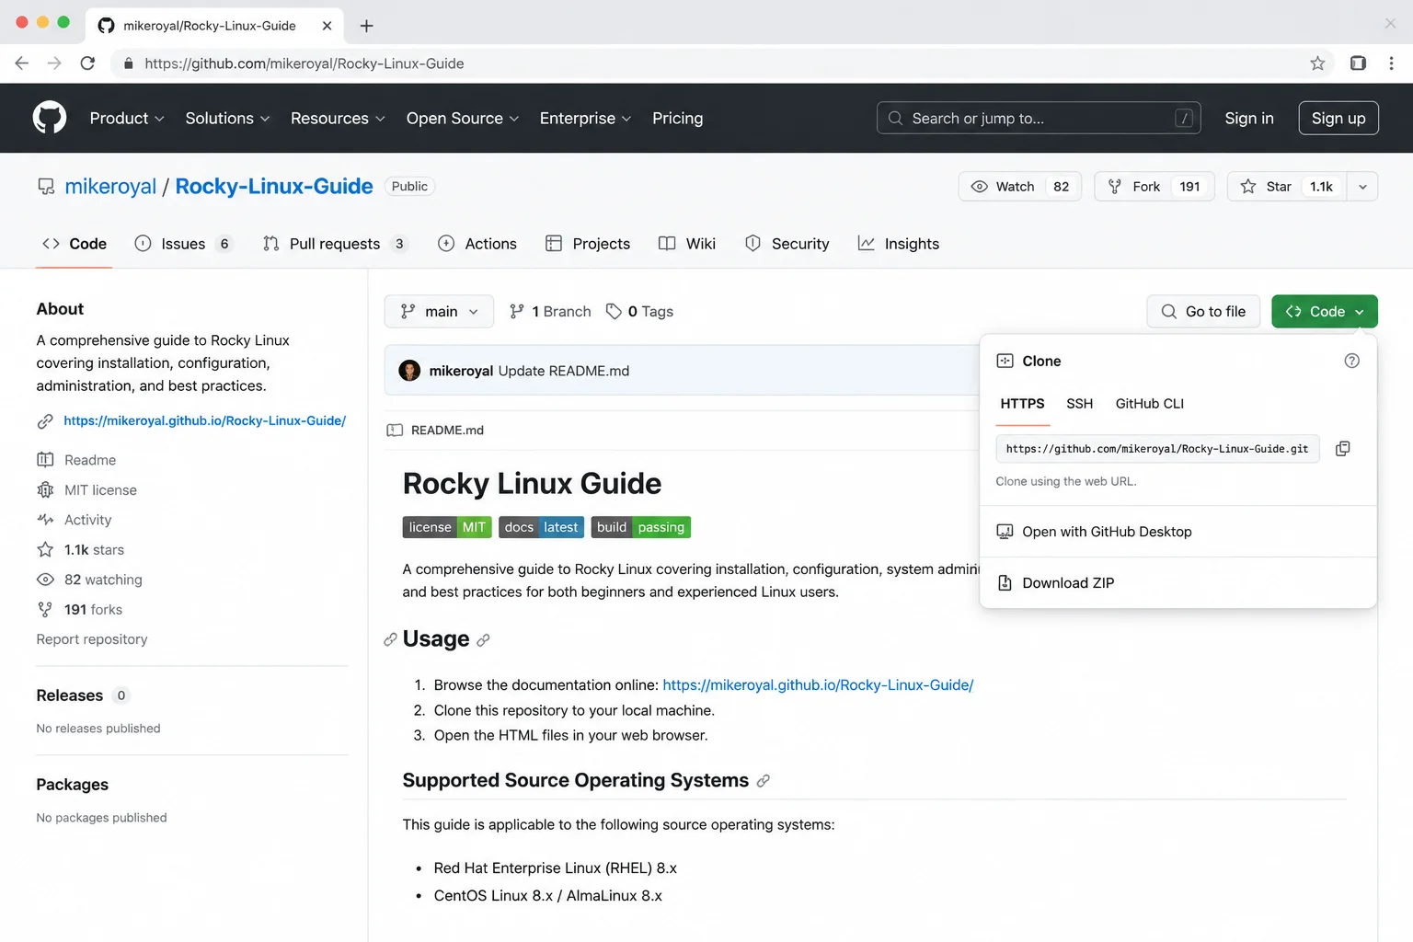This screenshot has height=942, width=1413.
Task: Go back using the browser back arrow
Action: [22, 63]
